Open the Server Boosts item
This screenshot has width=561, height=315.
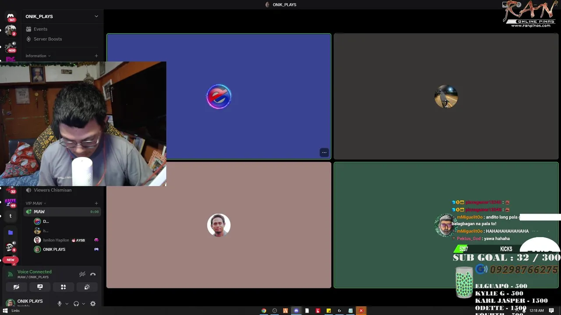[x=48, y=39]
